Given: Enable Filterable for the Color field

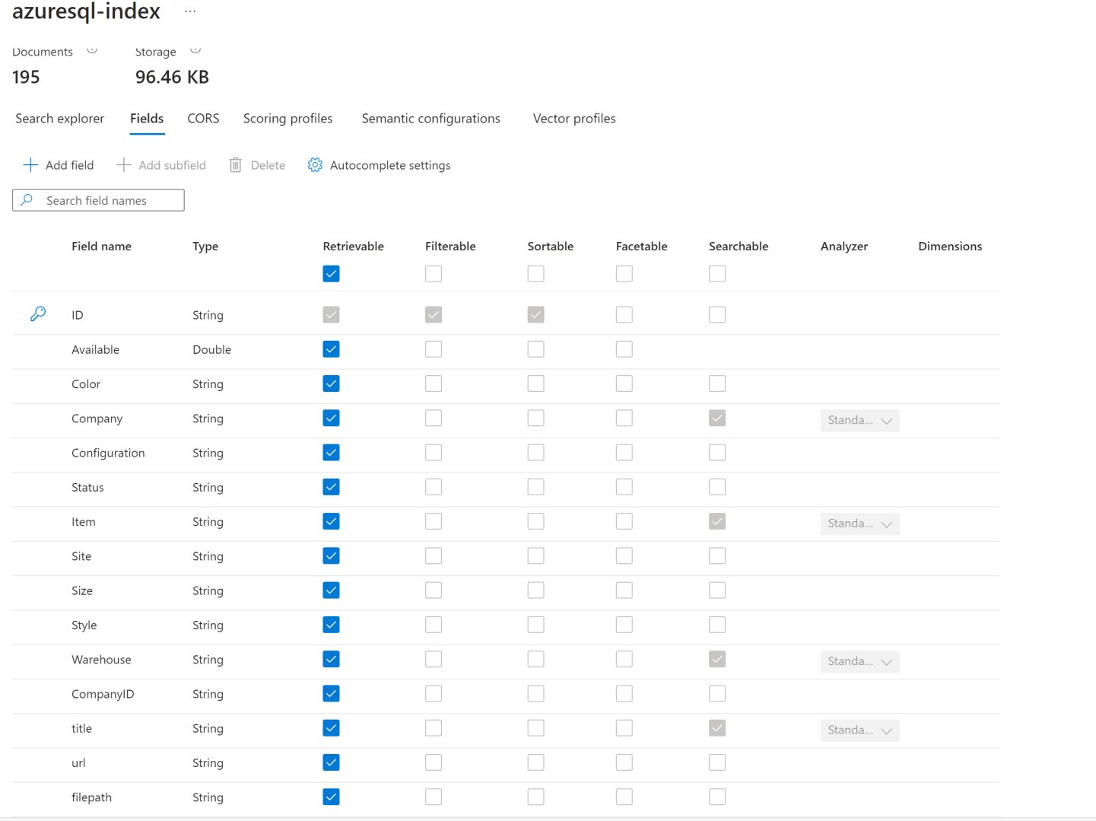Looking at the screenshot, I should click(434, 383).
